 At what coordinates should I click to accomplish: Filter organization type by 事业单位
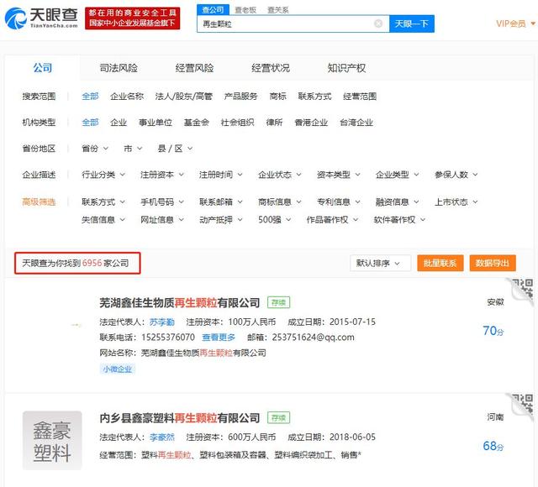tap(156, 123)
